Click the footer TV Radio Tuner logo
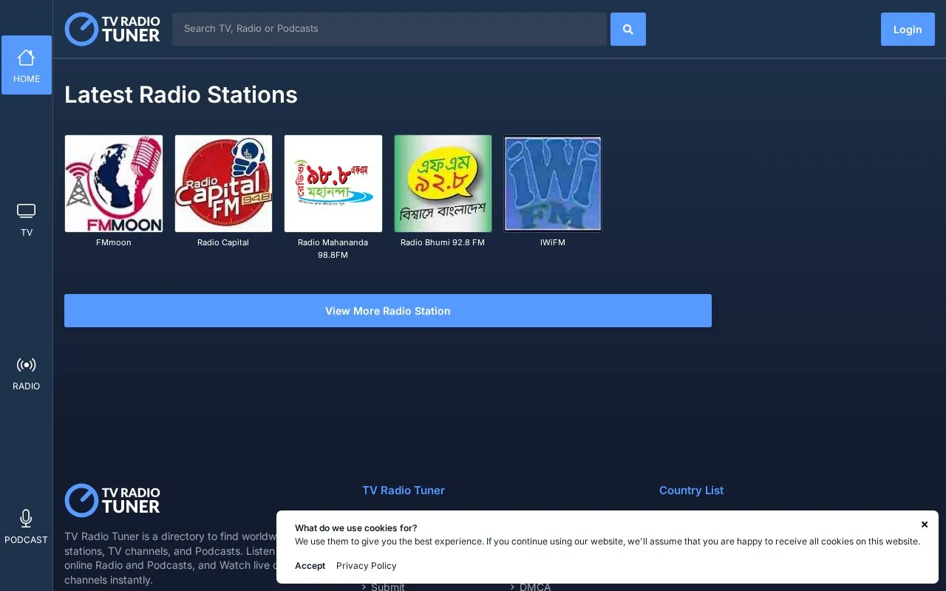The width and height of the screenshot is (946, 591). point(112,500)
